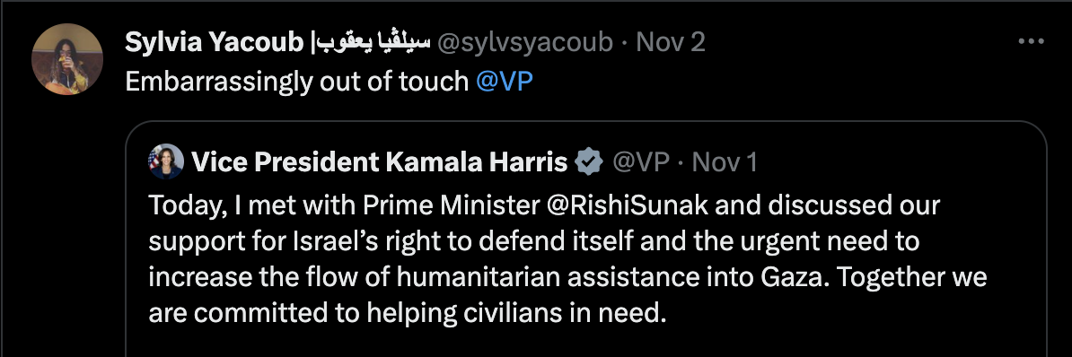Open the three-dot more options menu
The height and width of the screenshot is (357, 1072).
pyautogui.click(x=1031, y=42)
